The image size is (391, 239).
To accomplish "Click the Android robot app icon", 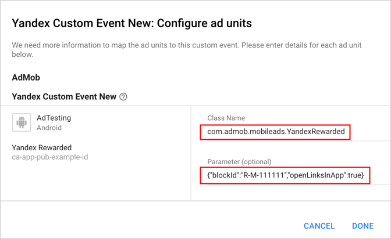I will tap(21, 122).
